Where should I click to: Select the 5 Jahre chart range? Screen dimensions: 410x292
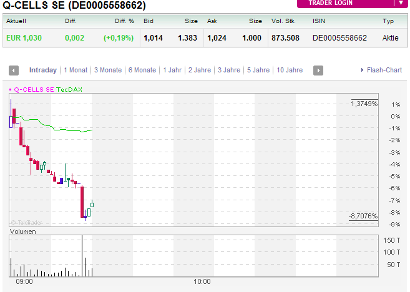pyautogui.click(x=258, y=70)
